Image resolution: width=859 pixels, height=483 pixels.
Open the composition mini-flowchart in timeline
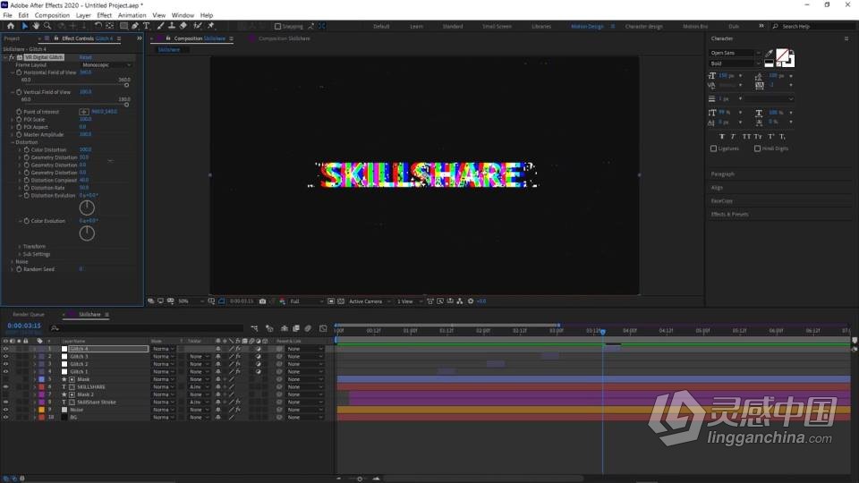pyautogui.click(x=254, y=328)
